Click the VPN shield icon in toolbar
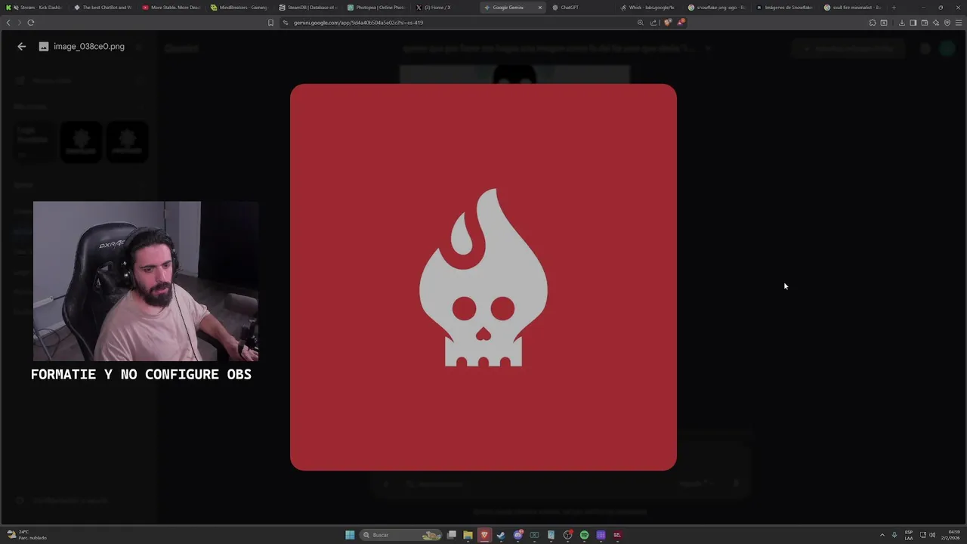This screenshot has width=967, height=544. coord(947,23)
